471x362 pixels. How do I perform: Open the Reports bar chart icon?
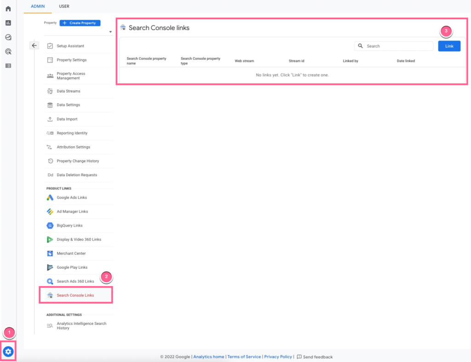pos(8,23)
